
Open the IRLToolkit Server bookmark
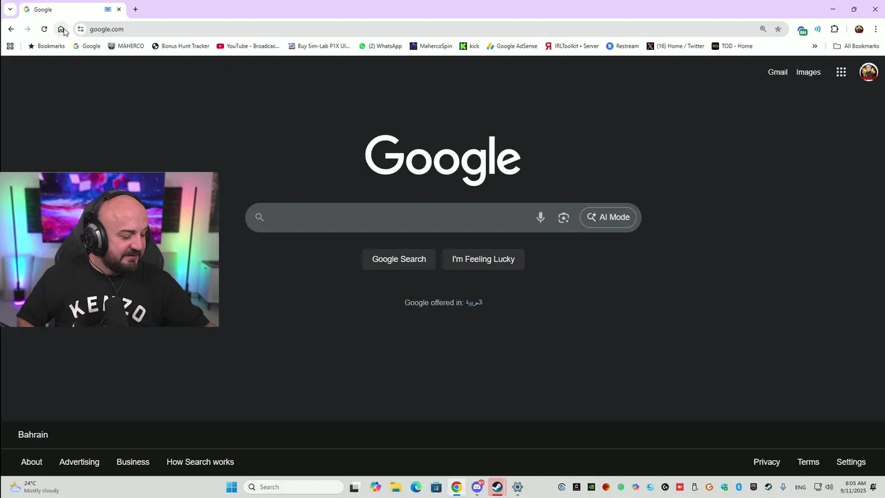coord(572,46)
